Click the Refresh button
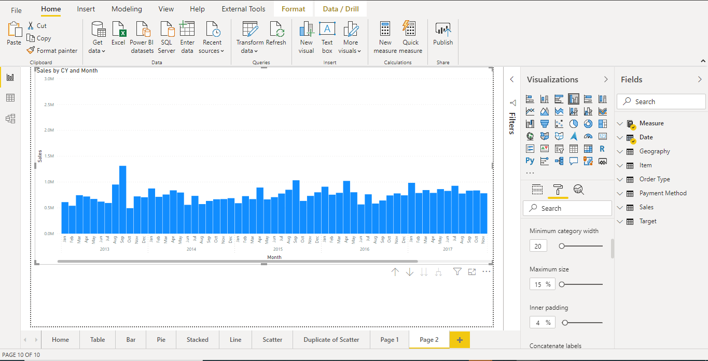 tap(276, 35)
